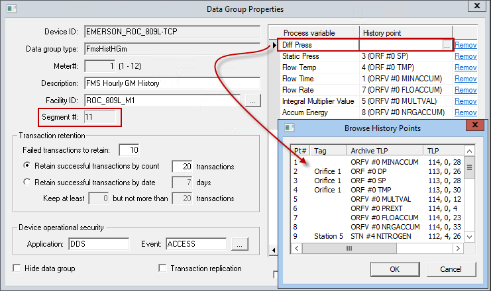Click the Flow Rate history point cell
The width and height of the screenshot is (491, 291).
click(406, 90)
